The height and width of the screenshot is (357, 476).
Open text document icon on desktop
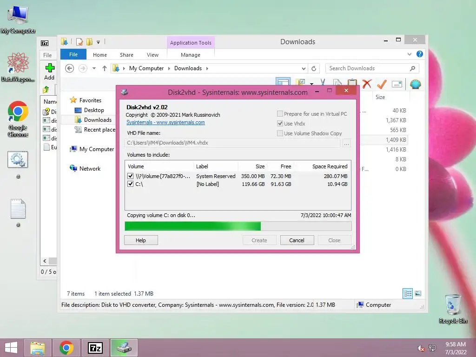tap(18, 209)
